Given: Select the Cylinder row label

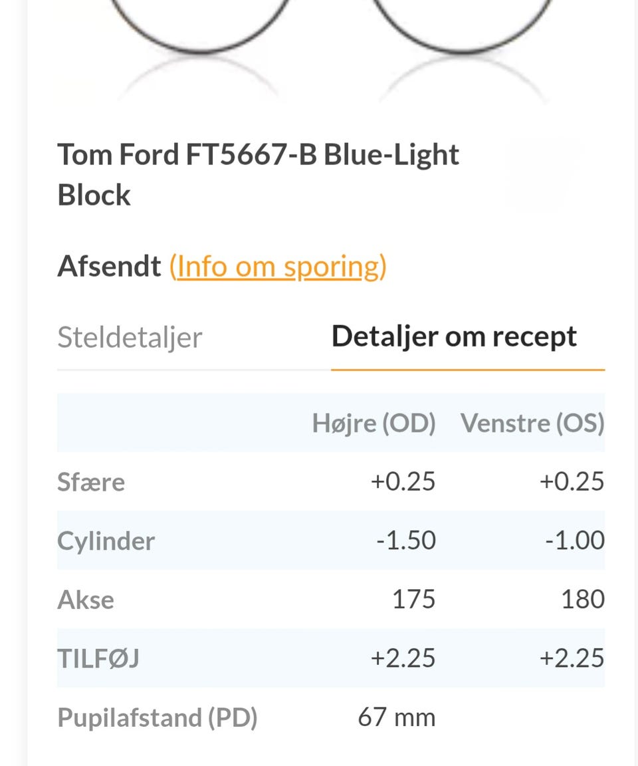Looking at the screenshot, I should [x=106, y=541].
